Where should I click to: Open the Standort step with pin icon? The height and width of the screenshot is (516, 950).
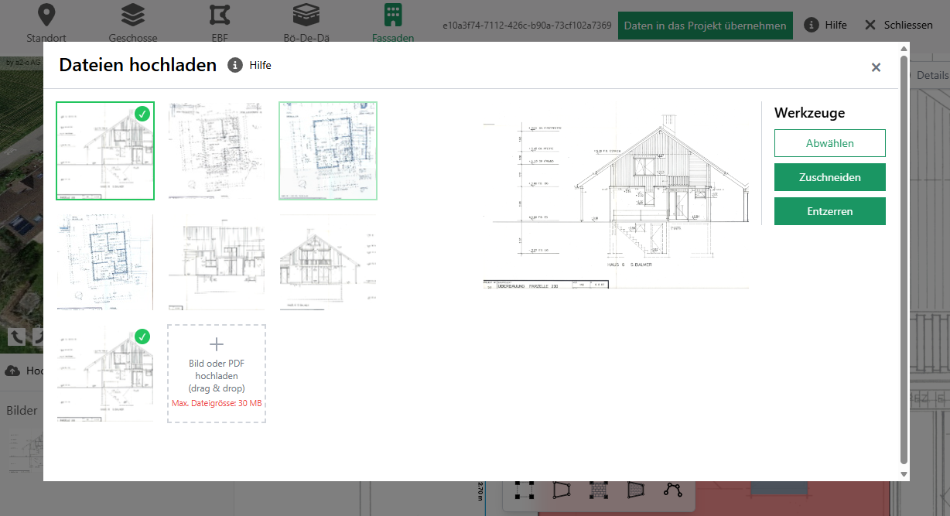[46, 23]
